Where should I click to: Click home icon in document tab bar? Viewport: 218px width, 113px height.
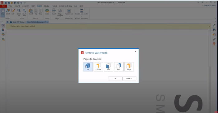click(7, 22)
